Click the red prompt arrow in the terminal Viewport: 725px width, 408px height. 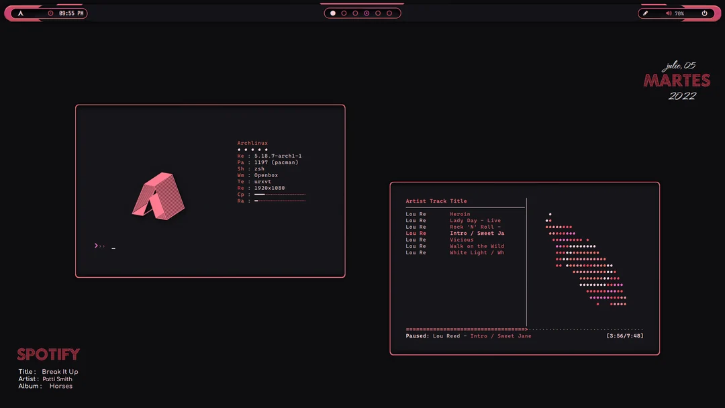[x=96, y=246]
